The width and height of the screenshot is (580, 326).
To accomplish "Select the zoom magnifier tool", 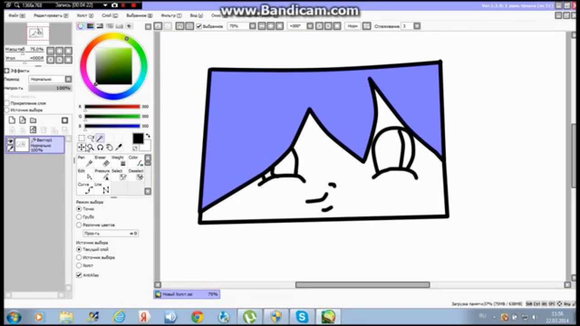I will [x=91, y=147].
